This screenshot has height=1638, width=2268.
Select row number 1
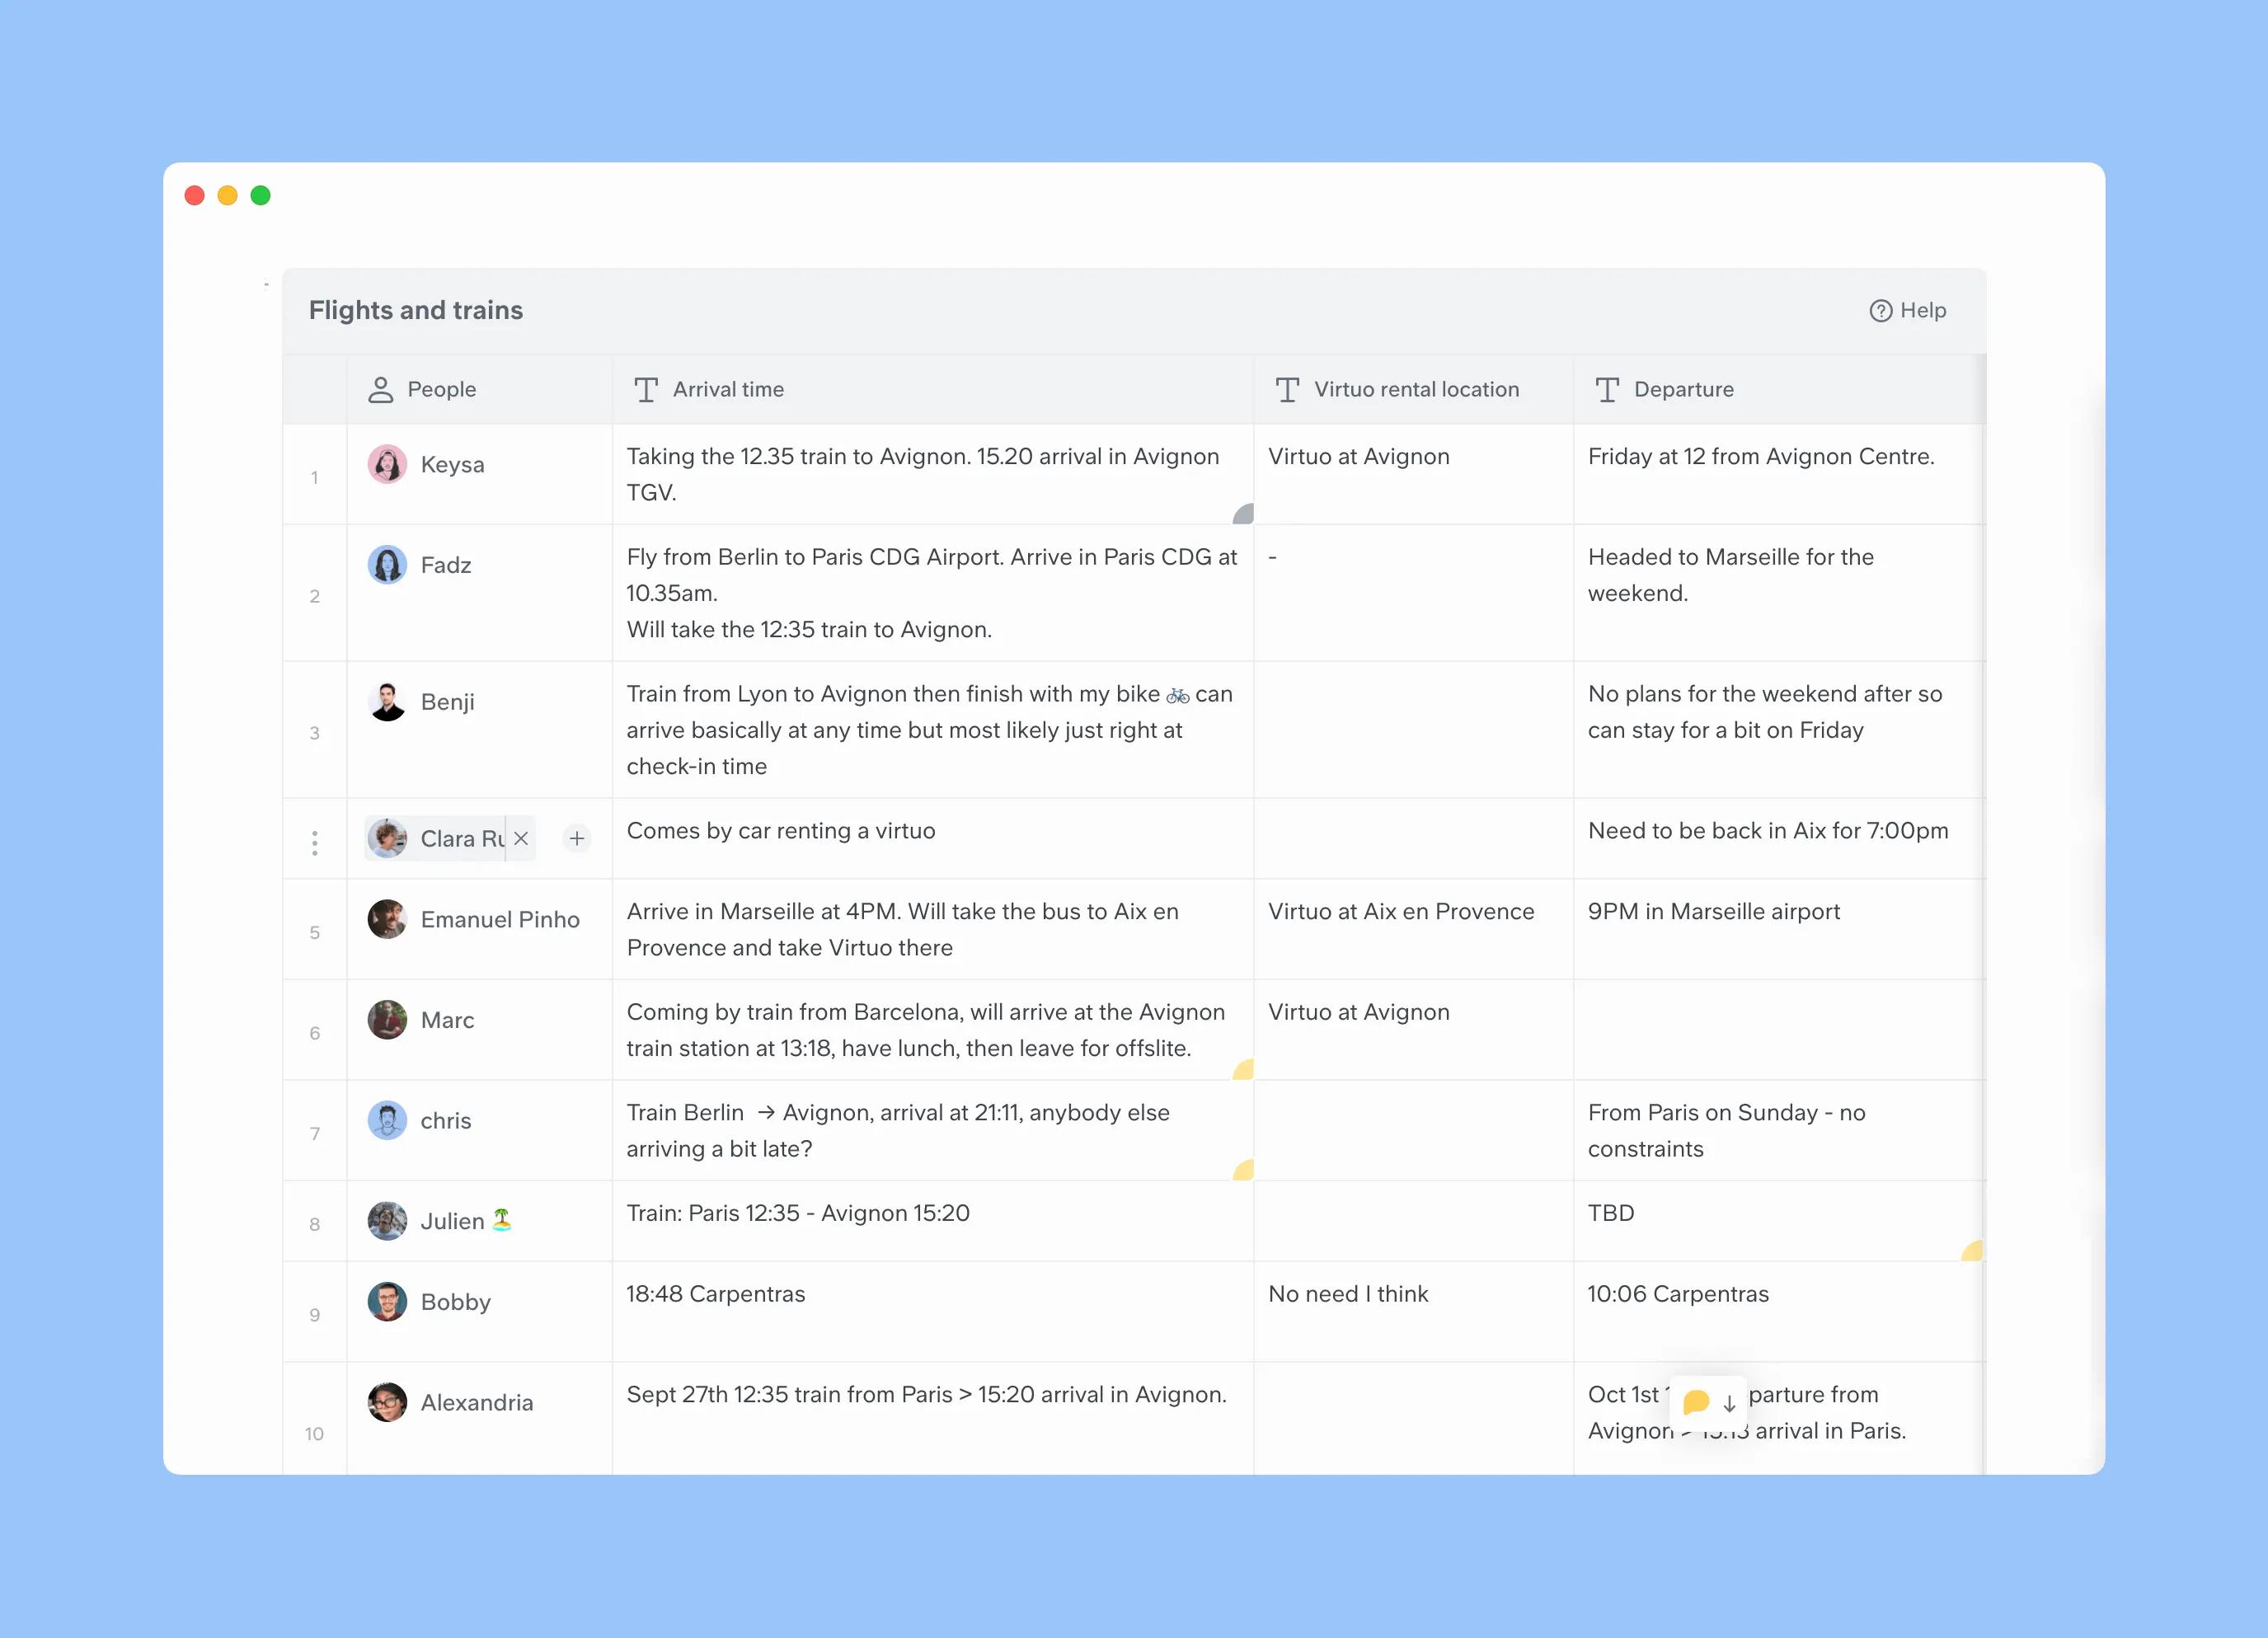pos(315,478)
